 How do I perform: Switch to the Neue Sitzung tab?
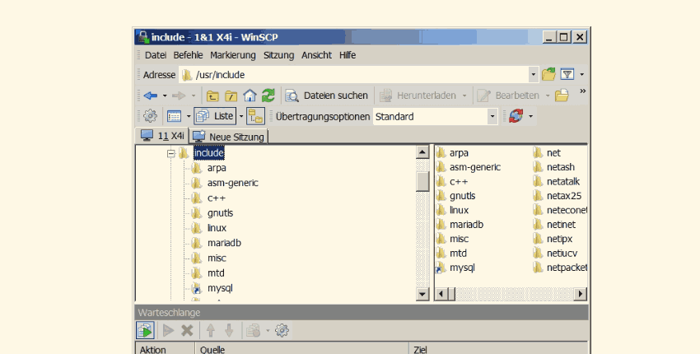(229, 137)
